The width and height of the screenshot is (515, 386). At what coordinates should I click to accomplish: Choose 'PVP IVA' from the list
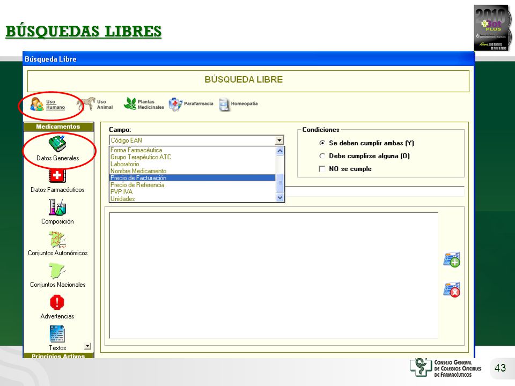[192, 192]
